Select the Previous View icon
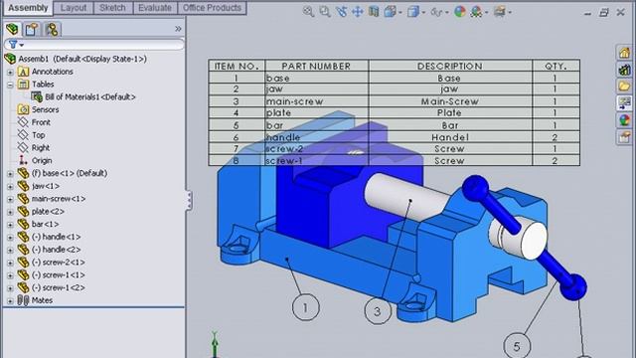The width and height of the screenshot is (636, 358). (341, 12)
